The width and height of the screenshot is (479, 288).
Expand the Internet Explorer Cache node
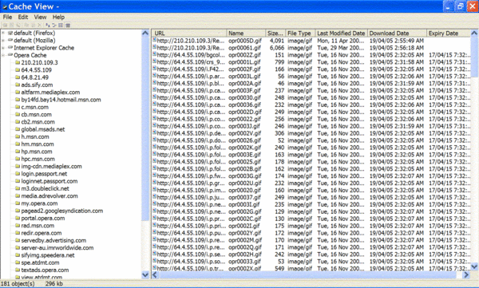coord(3,48)
